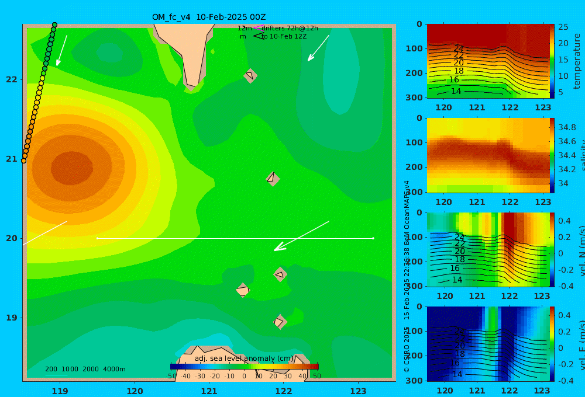Click longitude label '123' under the main map
Image resolution: width=585 pixels, height=397 pixels.
pos(358,391)
